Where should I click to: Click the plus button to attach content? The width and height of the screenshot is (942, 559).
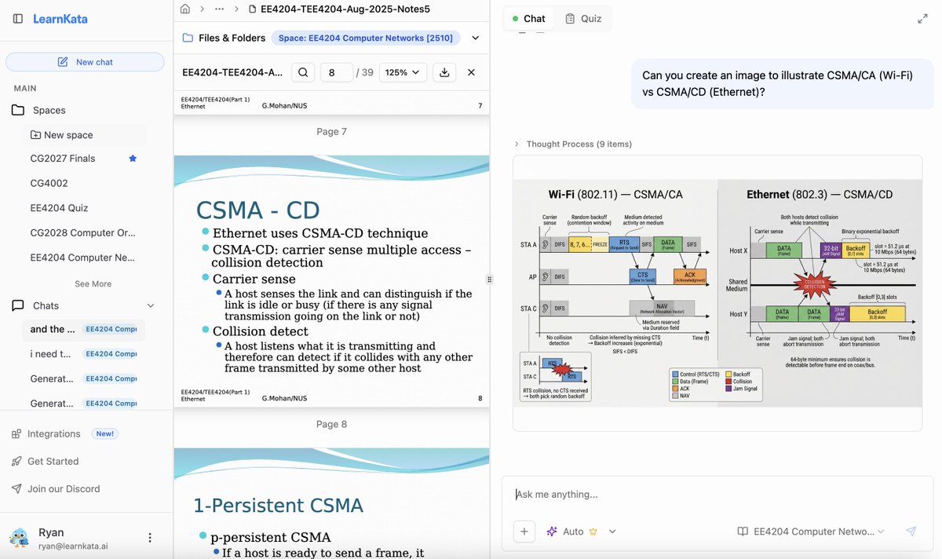pos(524,532)
